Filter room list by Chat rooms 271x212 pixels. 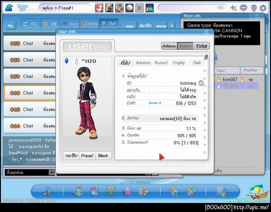(x=109, y=24)
